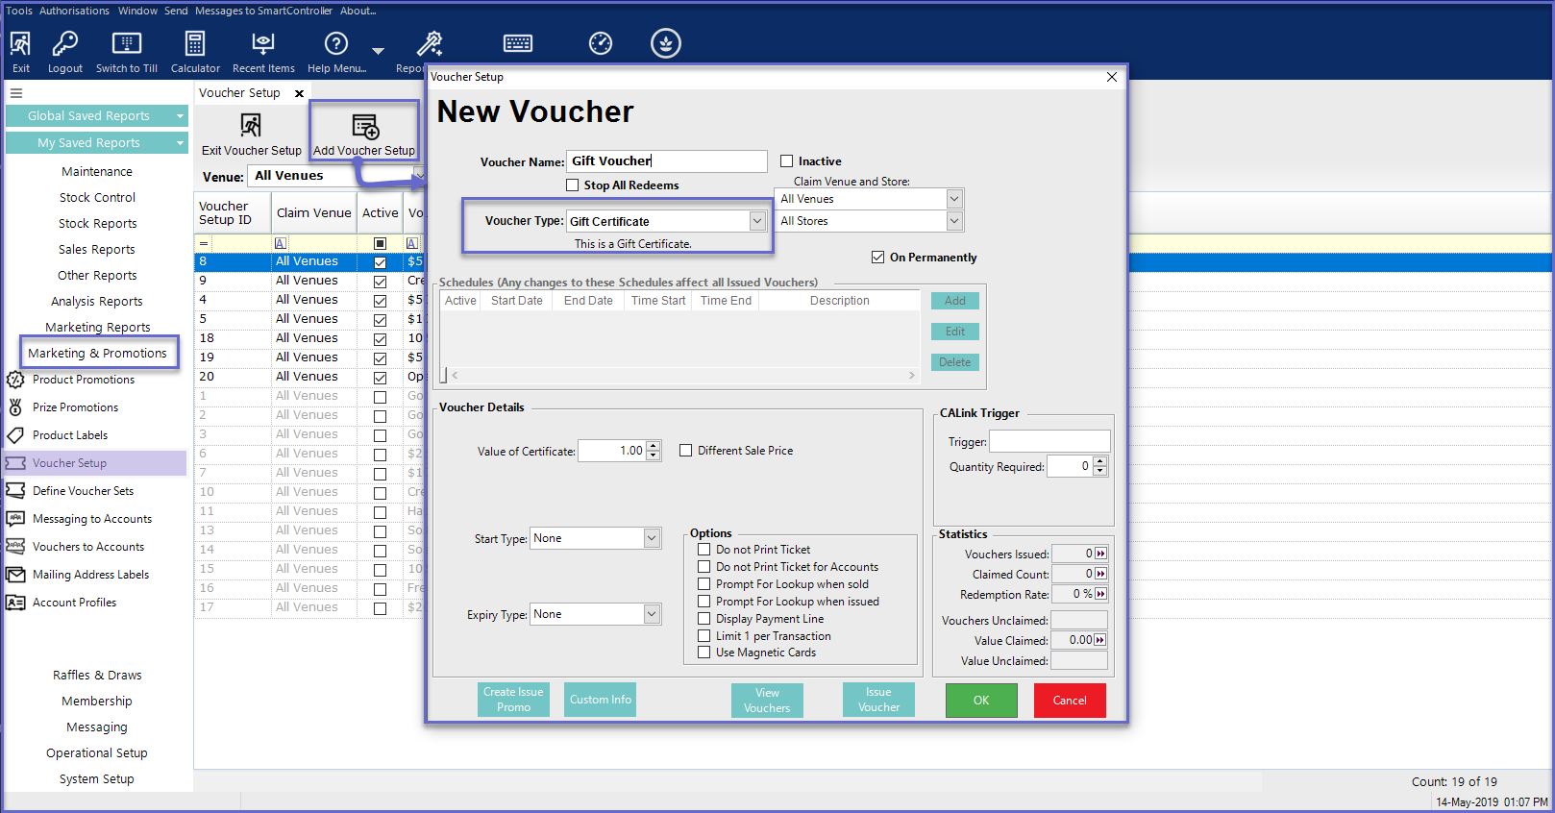Click the Switch to Till icon
The image size is (1555, 813).
(x=126, y=44)
